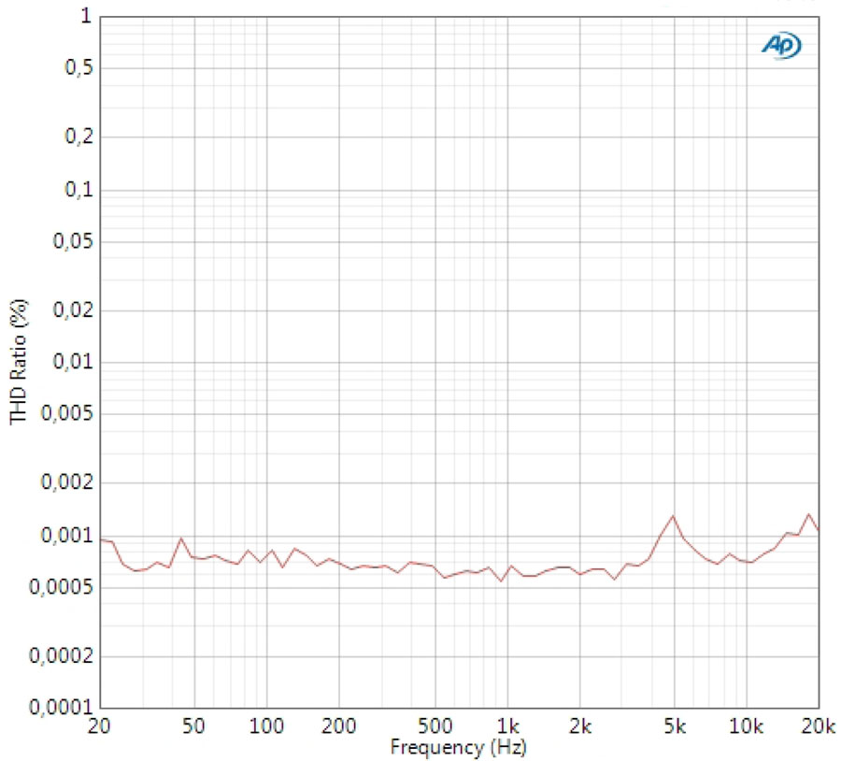The height and width of the screenshot is (761, 841).
Task: Click the THD curve peak near 20k
Action: (x=809, y=514)
